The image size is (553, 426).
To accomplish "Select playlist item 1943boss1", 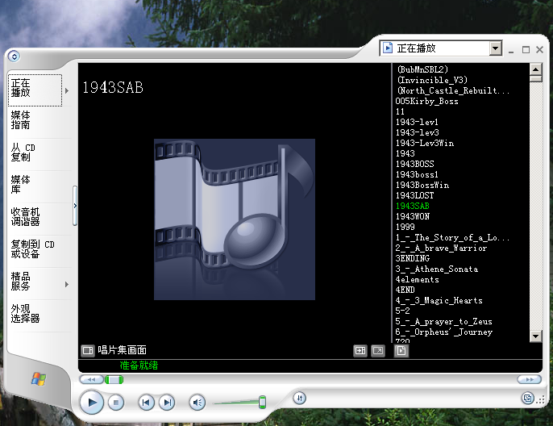I will [417, 175].
